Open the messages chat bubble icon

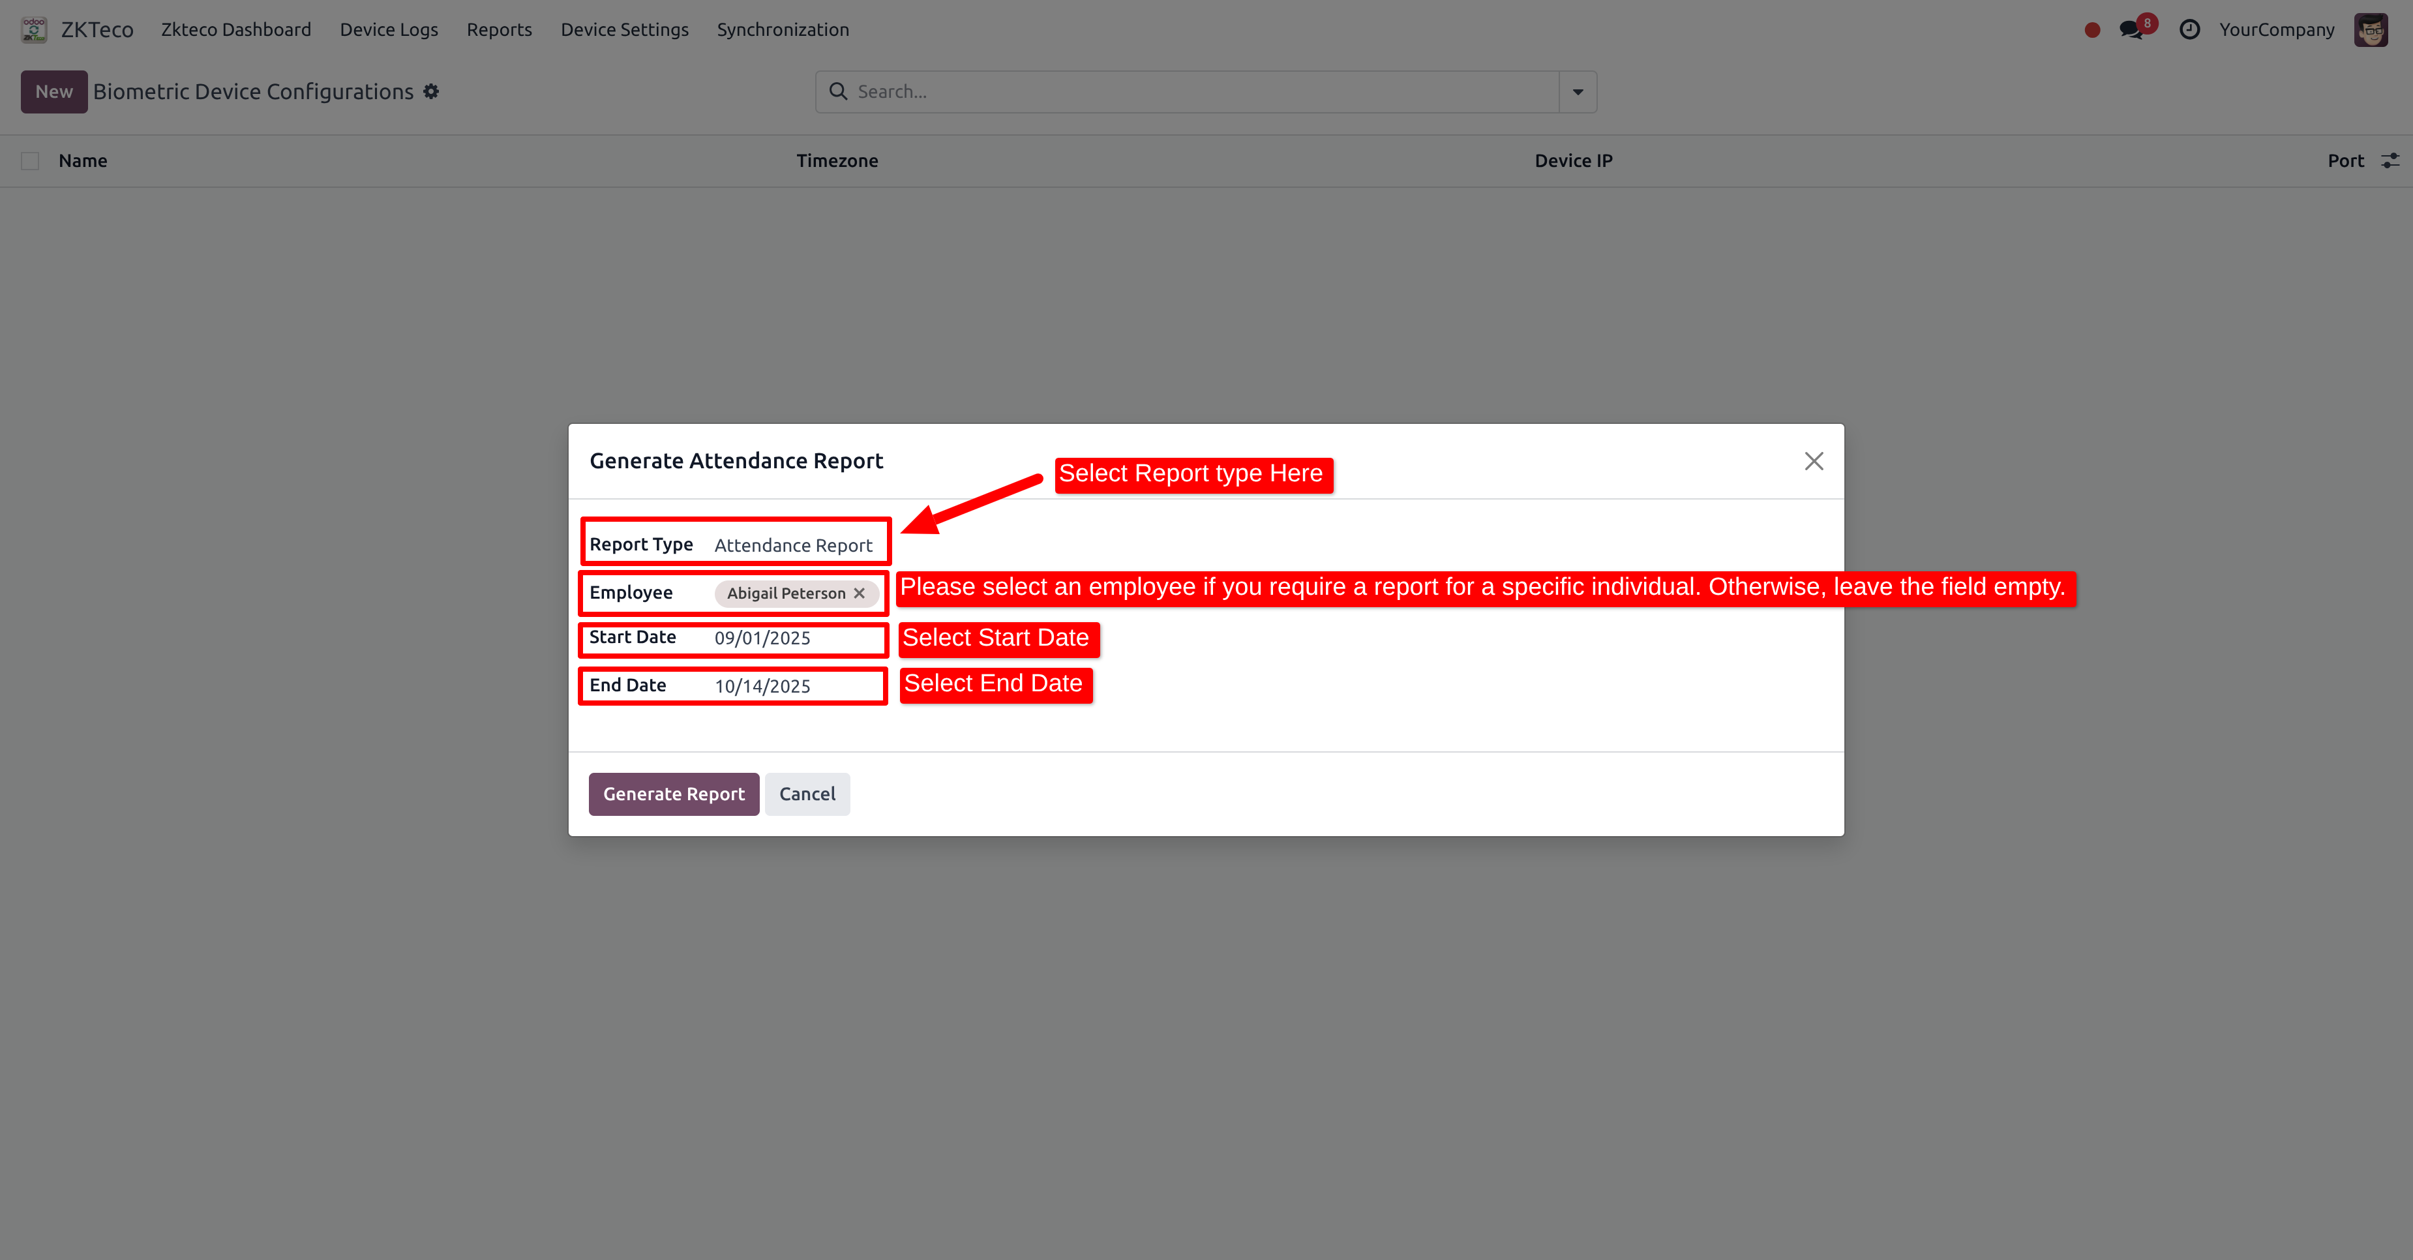point(2131,30)
